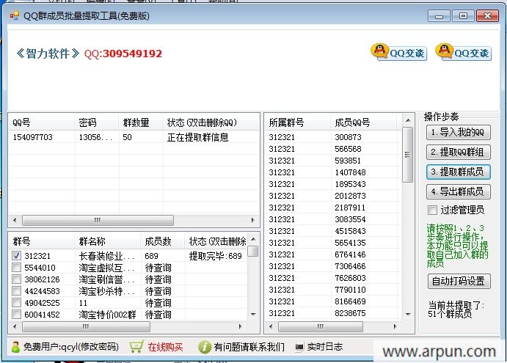The image size is (507, 363).
Task: Uncheck the checkbox for group 312321
Action: tap(16, 256)
